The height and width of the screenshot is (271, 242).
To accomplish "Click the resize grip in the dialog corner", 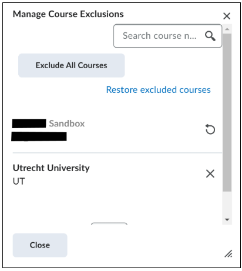I will tap(228, 253).
